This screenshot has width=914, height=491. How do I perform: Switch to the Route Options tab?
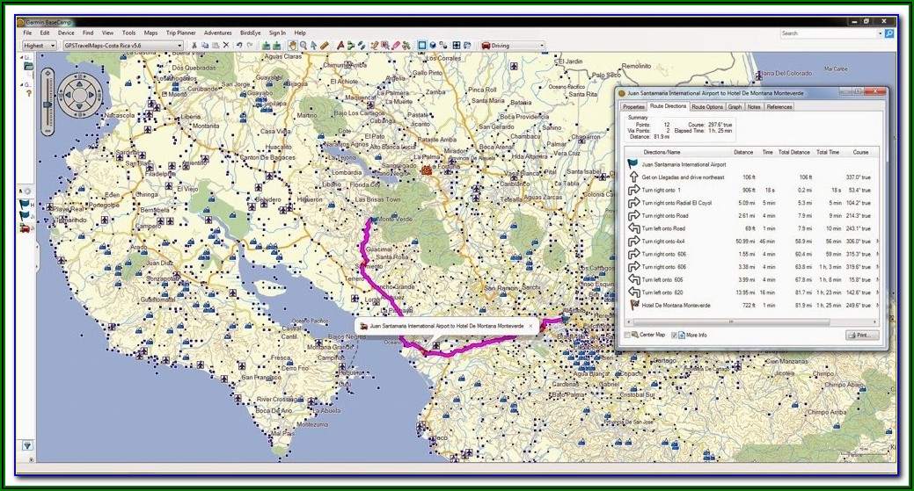tap(707, 106)
